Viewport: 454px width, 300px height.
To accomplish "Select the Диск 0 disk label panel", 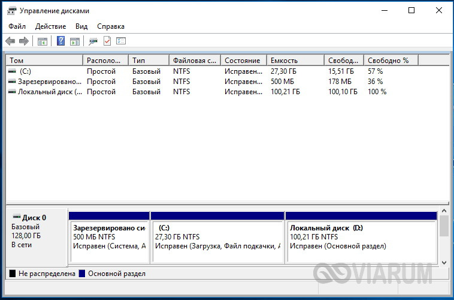I will tap(37, 237).
